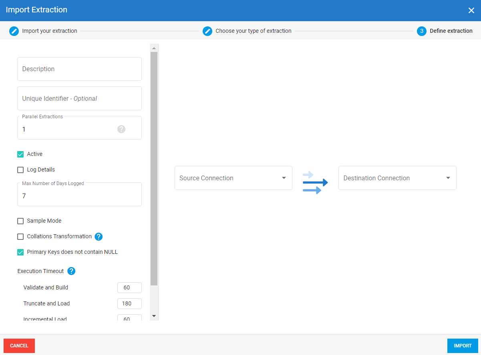Click the pencil icon beside Choose your type of extraction
Viewport: 481px width, 355px height.
point(207,31)
